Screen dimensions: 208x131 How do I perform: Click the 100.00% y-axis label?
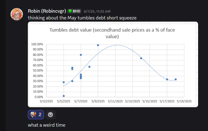(x=37, y=44)
